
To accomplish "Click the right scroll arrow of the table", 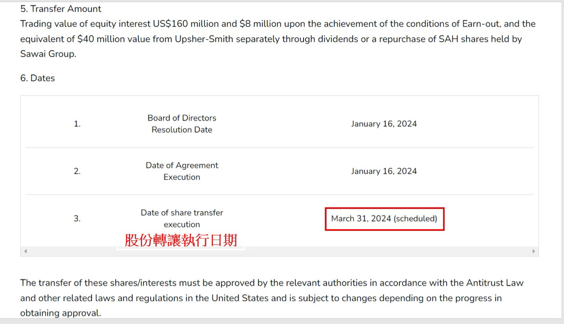I will [534, 251].
